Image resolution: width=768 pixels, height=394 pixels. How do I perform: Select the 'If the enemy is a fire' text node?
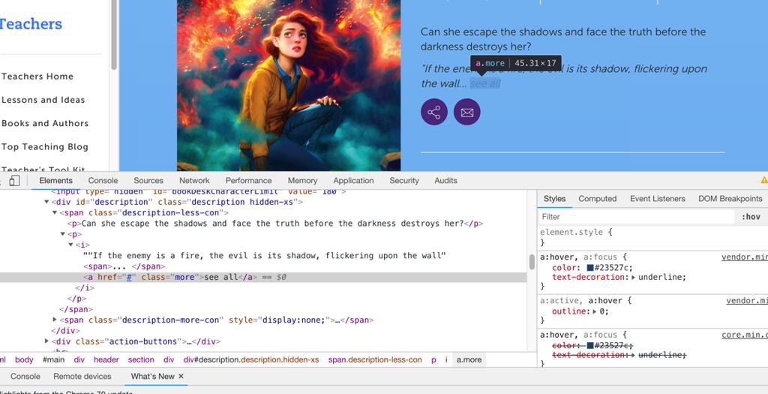[265, 256]
